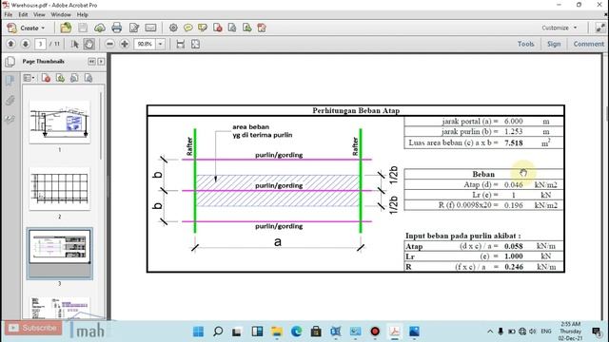Click the Edit text and images icon
The width and height of the screenshot is (609, 342).
(134, 28)
